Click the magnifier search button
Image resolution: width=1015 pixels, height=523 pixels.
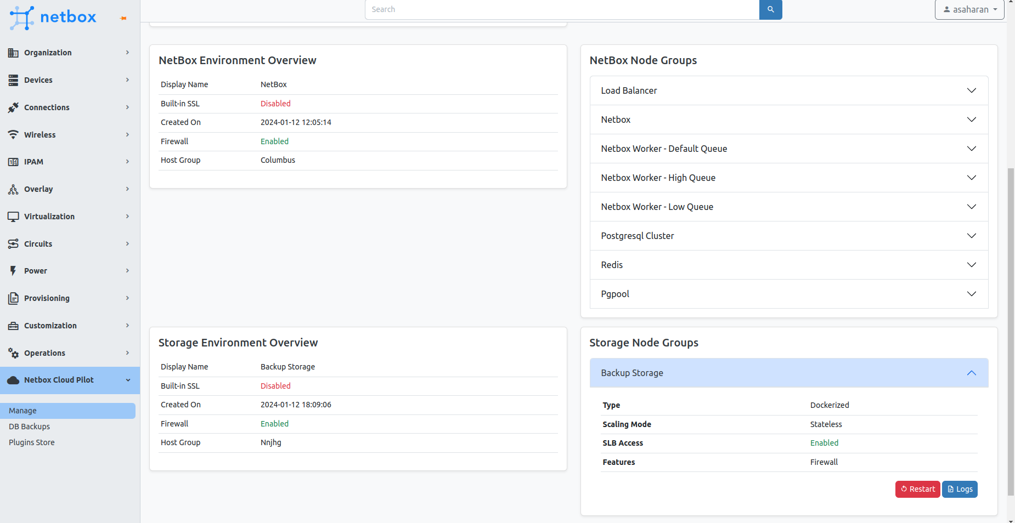[770, 9]
